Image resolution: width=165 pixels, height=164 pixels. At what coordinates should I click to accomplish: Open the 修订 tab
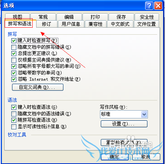tap(47, 24)
